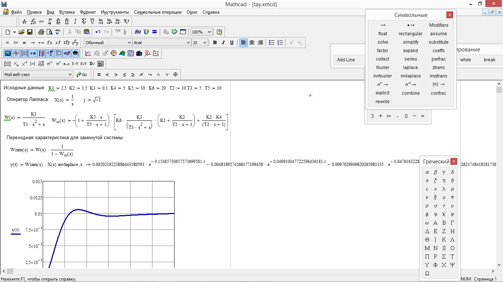Viewport: 503px width, 282px height.
Task: Insert the gradient operator
Action: (126, 21)
